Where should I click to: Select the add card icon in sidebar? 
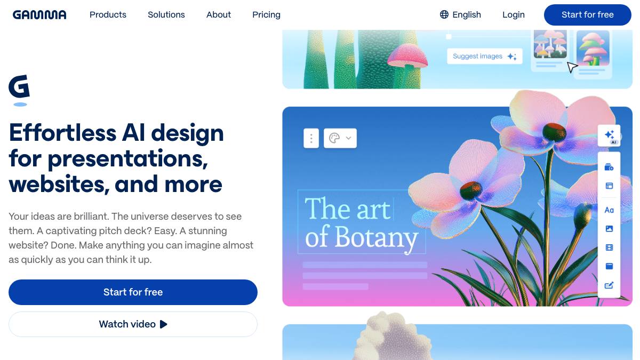[609, 167]
